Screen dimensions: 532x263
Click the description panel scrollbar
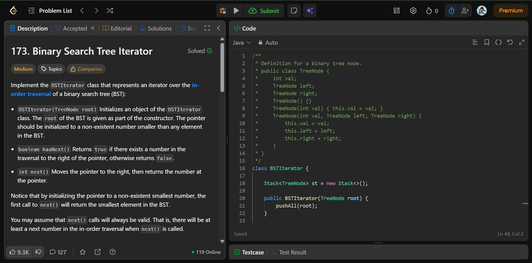223,68
